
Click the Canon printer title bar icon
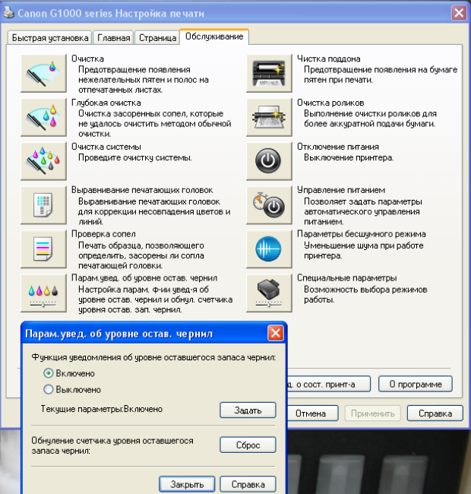(x=9, y=13)
